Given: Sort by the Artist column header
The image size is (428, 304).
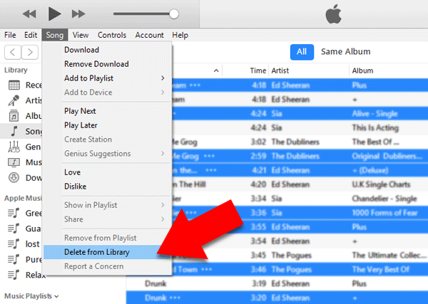Looking at the screenshot, I should pos(280,70).
